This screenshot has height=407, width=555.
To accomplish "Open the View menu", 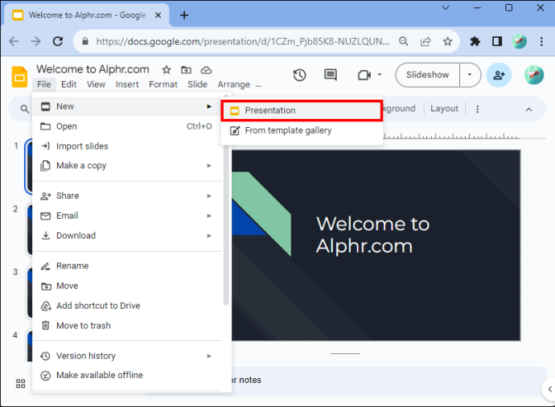I will (x=96, y=84).
